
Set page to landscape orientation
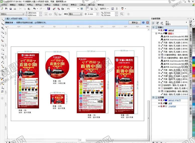50,14
